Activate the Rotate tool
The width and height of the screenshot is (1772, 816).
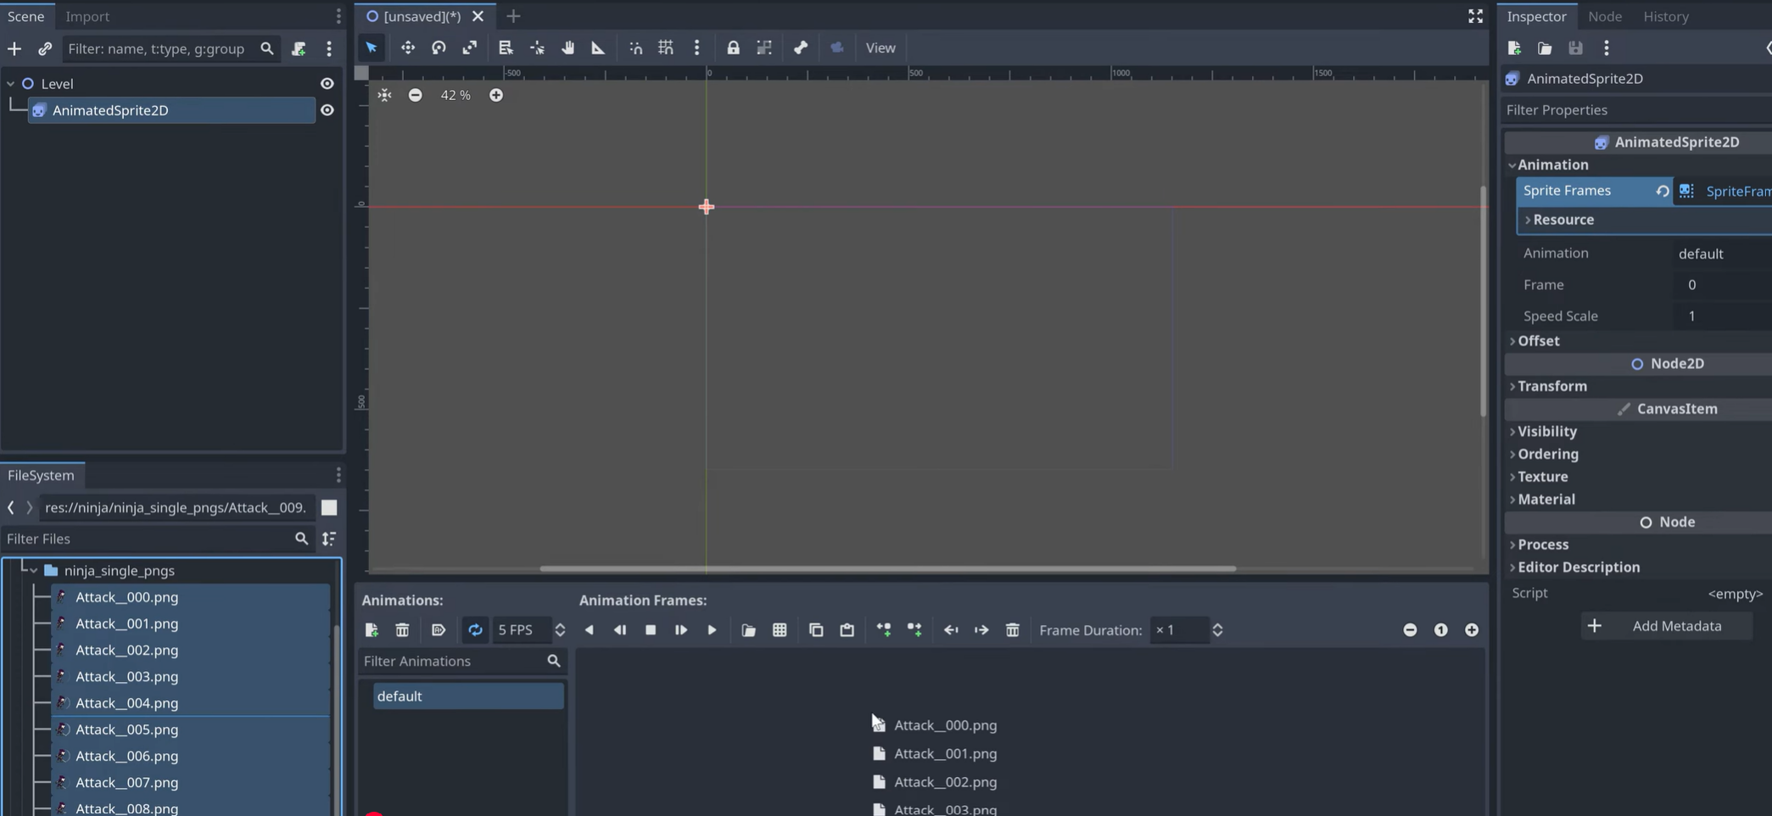point(439,48)
